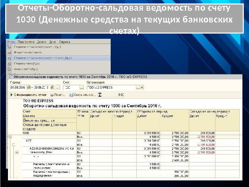Click debit turnover 3 004 500,00 in 1030 row
This screenshot has height=187, width=249.
coord(152,133)
